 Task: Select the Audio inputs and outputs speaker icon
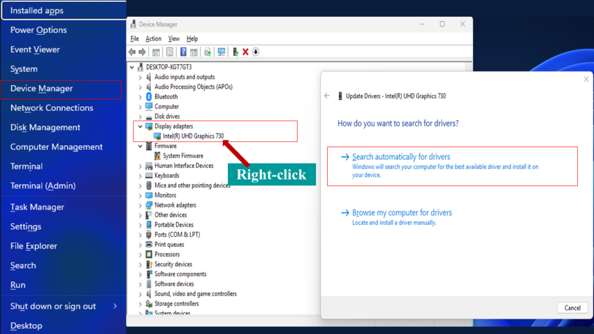tap(149, 77)
